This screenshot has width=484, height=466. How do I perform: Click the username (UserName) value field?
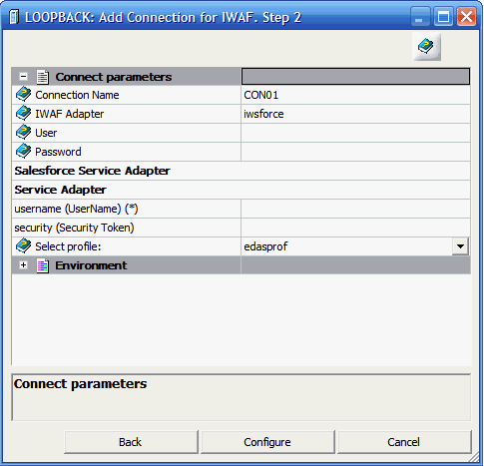pos(355,209)
